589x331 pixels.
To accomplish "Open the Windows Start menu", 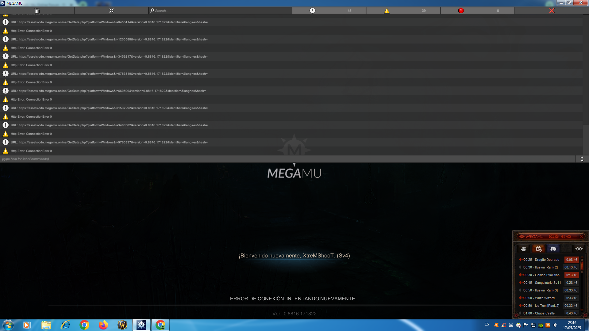I will tap(8, 325).
